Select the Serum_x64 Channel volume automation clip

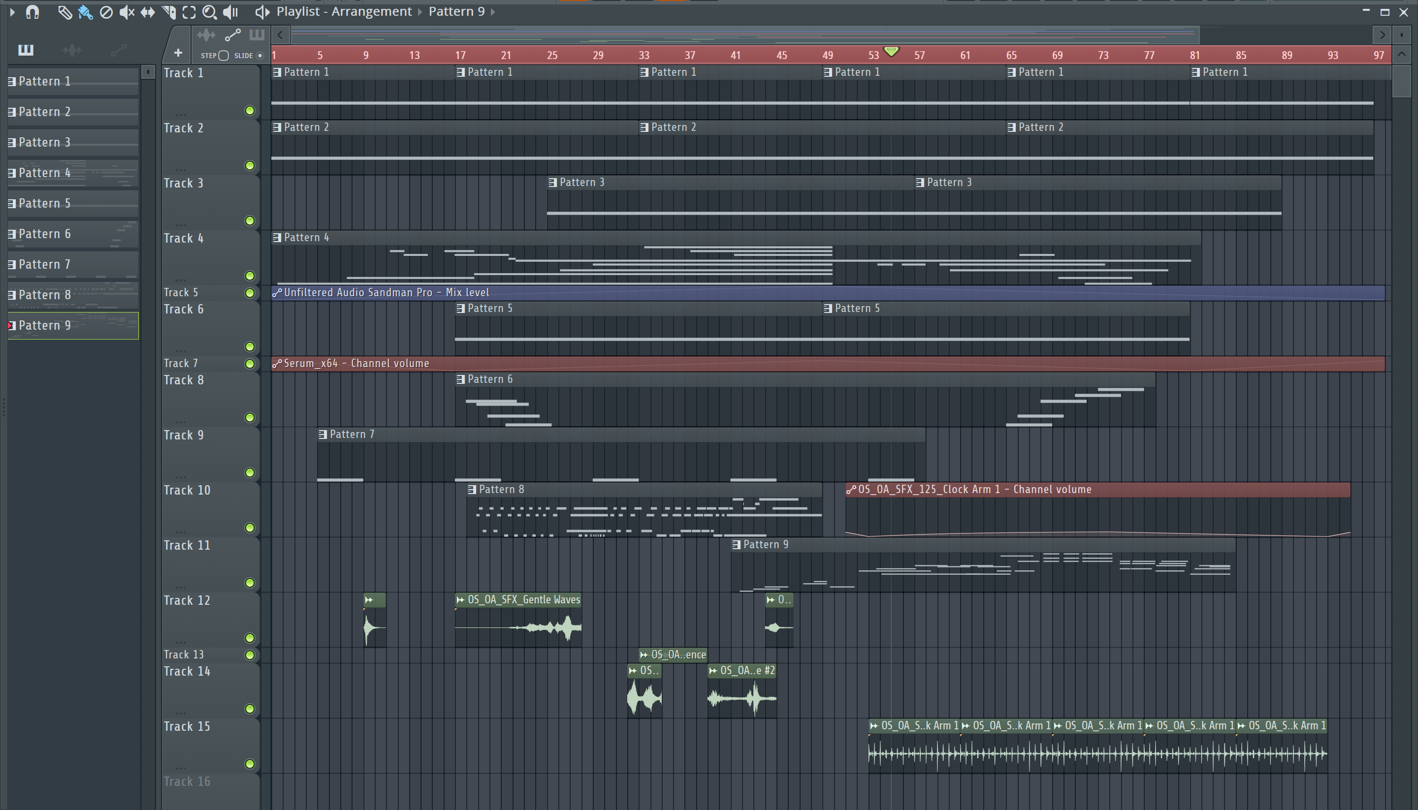point(828,363)
